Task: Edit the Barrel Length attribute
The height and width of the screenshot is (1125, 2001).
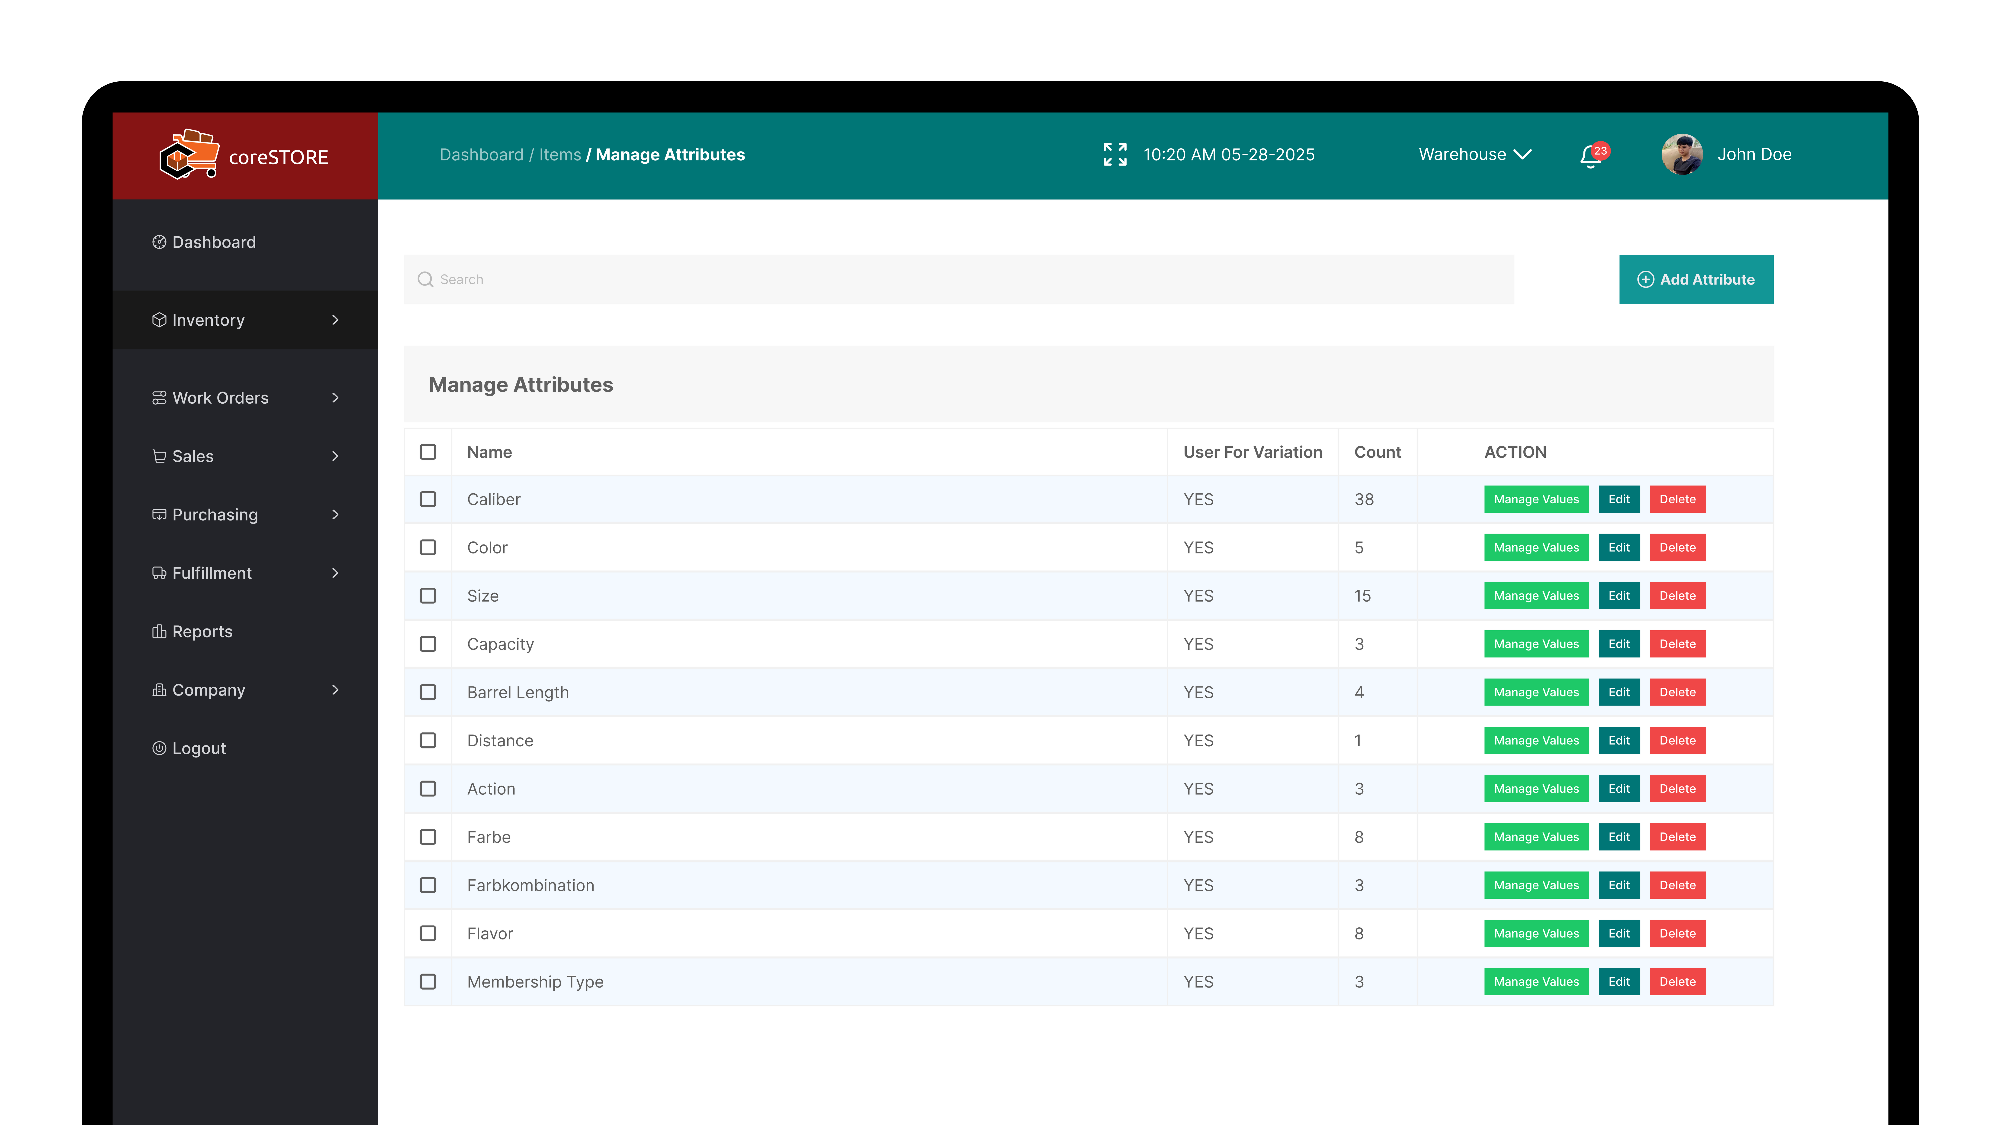Action: pos(1619,692)
